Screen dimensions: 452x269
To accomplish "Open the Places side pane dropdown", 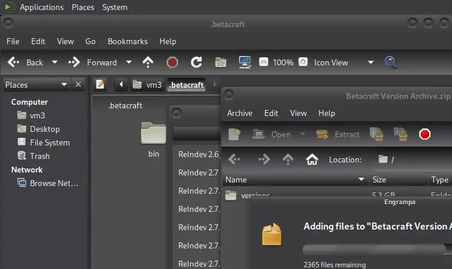I will click(x=36, y=85).
